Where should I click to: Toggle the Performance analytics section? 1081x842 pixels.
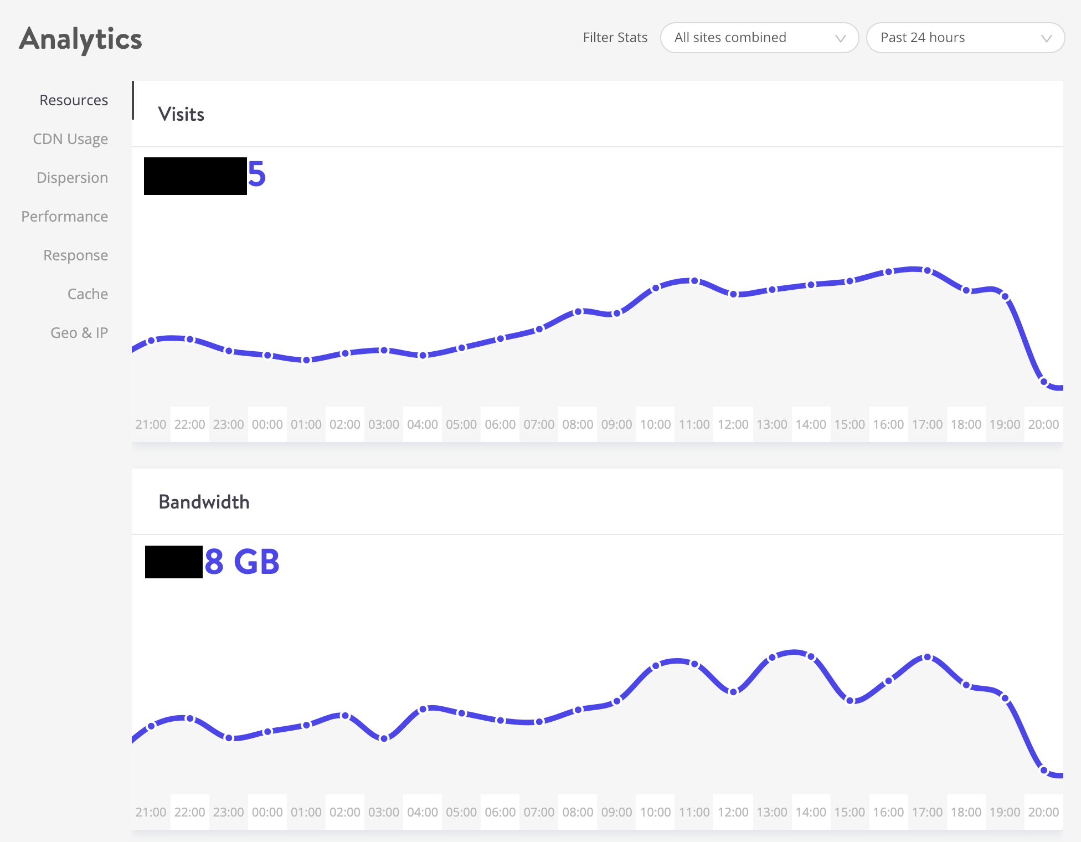[63, 216]
